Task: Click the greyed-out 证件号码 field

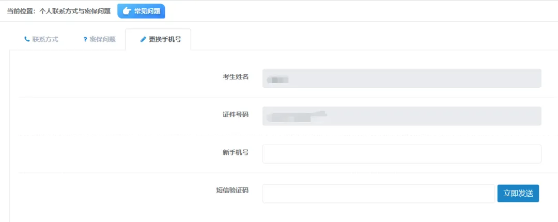Action: 402,116
